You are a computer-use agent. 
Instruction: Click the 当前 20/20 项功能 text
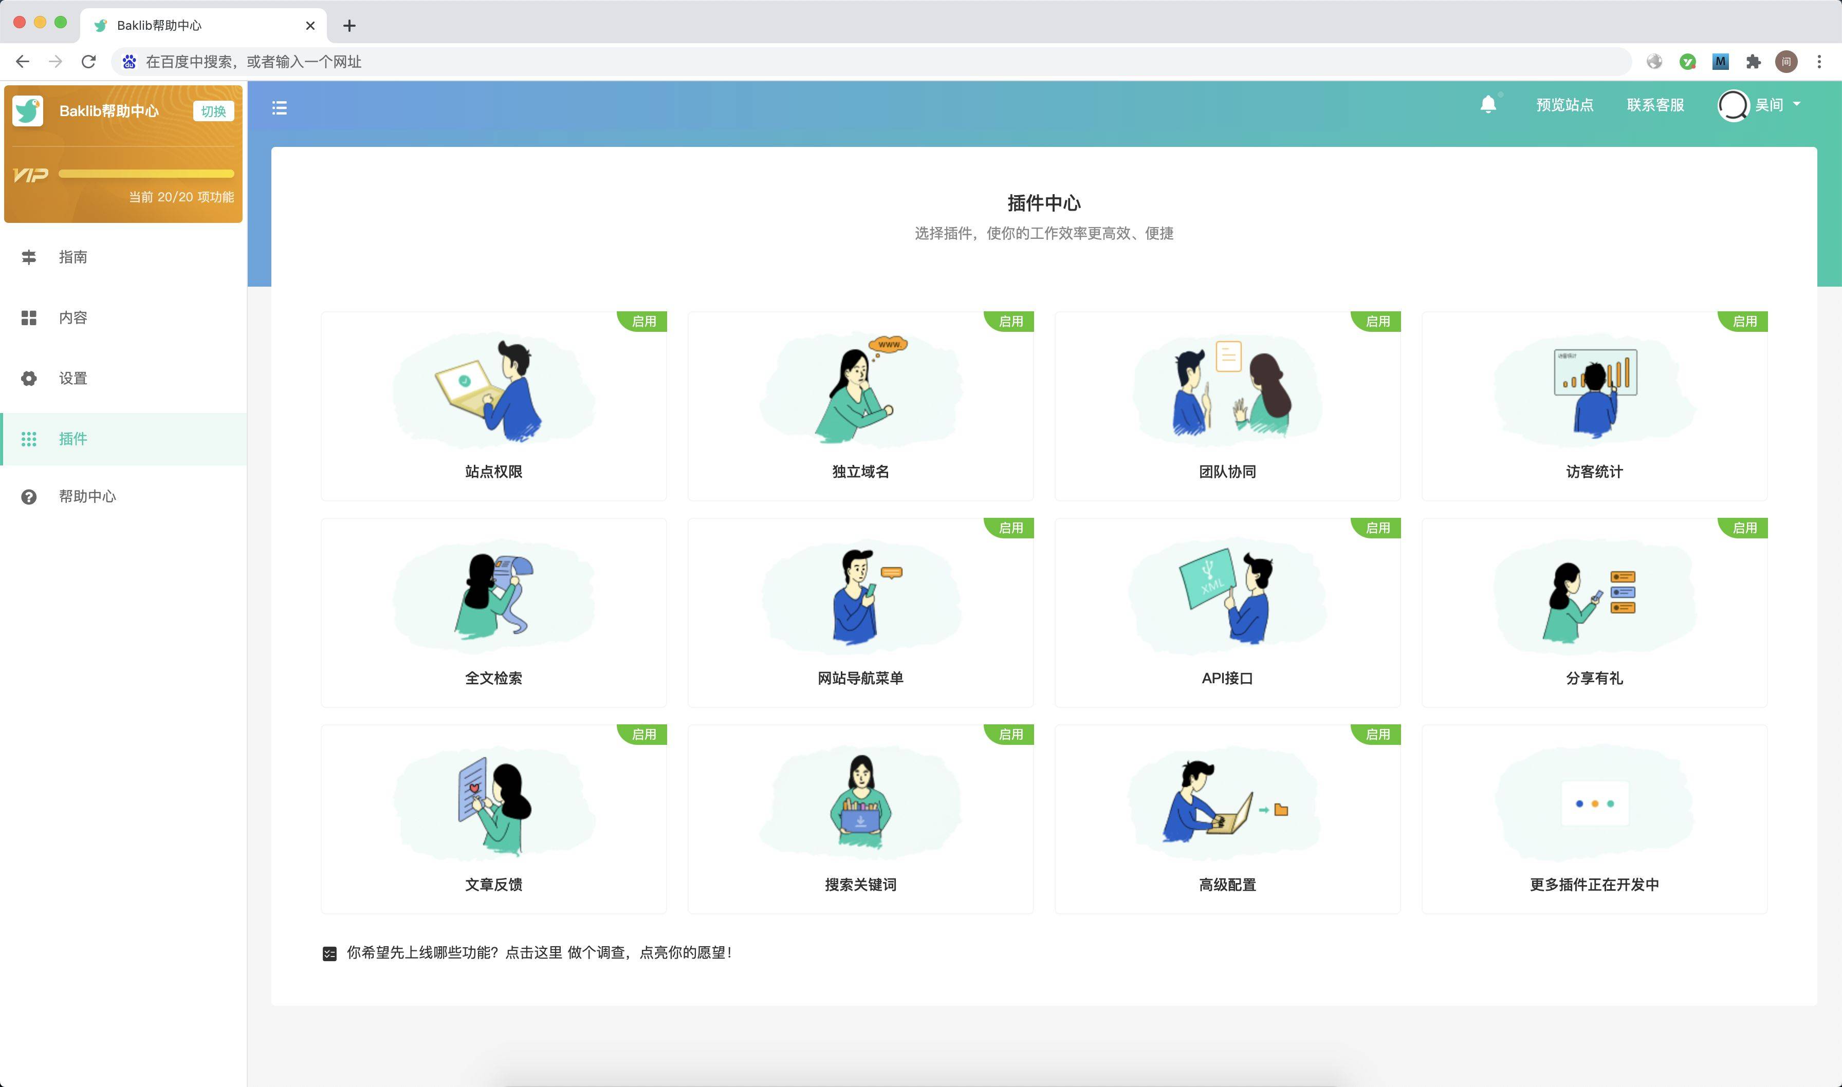point(182,197)
